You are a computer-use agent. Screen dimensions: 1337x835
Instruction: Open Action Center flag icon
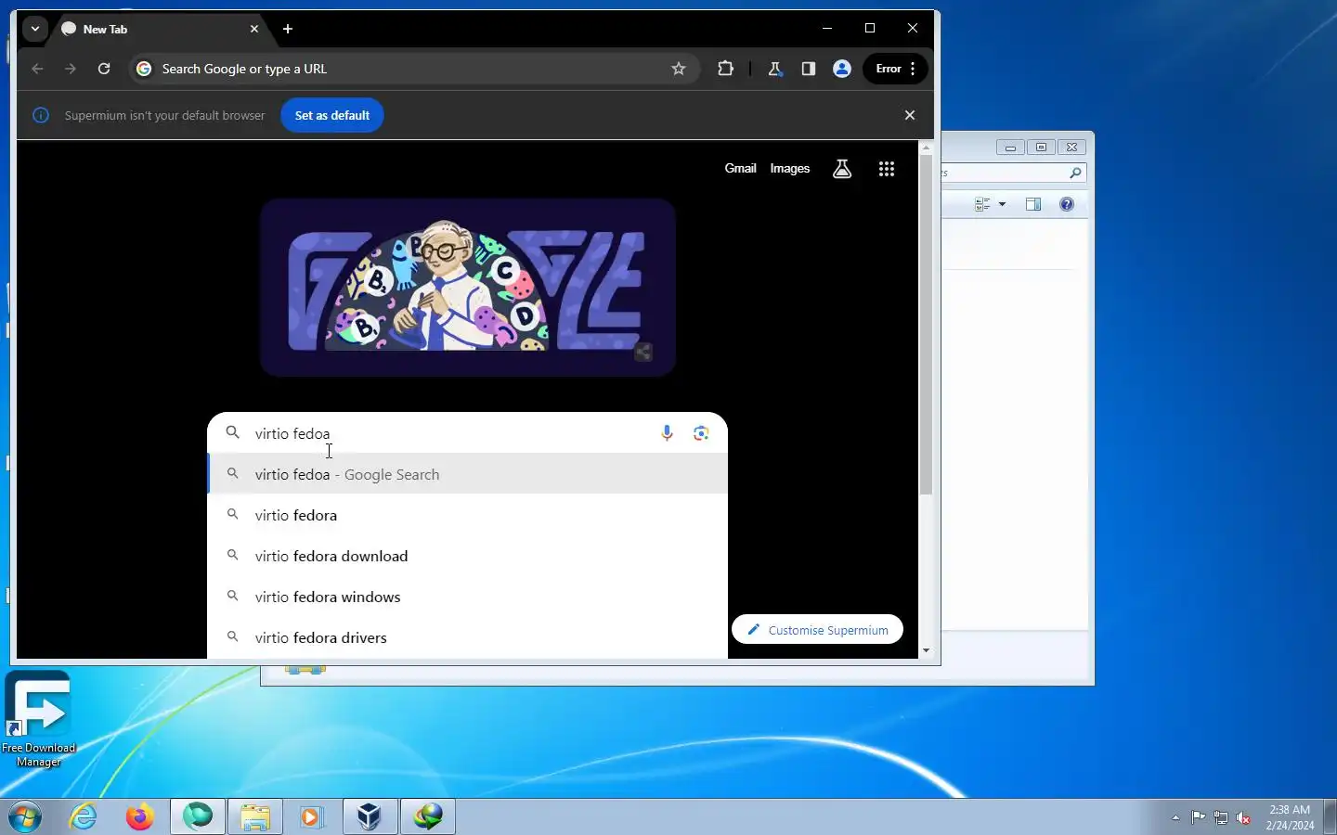coord(1199,817)
